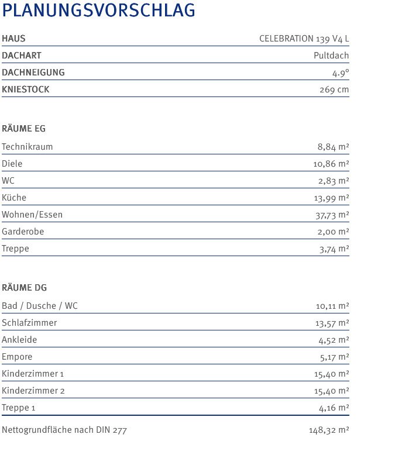Click the RÄUME EG section header

pos(23,129)
